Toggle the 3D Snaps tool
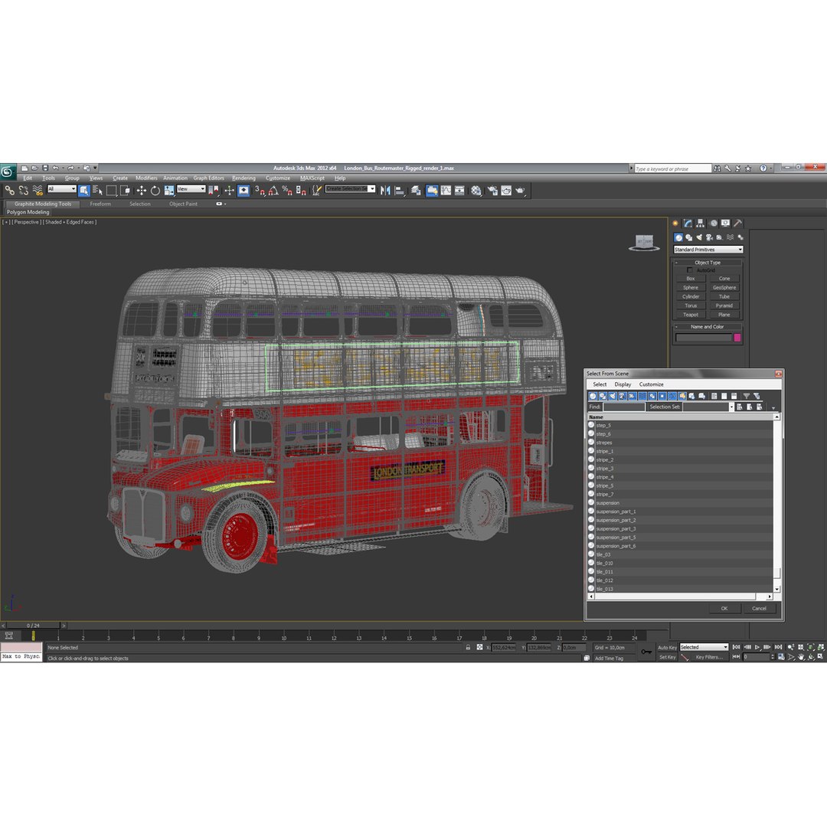This screenshot has width=827, height=827. click(x=260, y=191)
